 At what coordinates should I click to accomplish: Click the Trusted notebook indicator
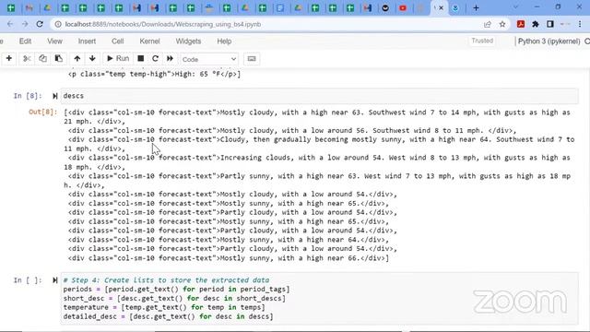(x=482, y=41)
